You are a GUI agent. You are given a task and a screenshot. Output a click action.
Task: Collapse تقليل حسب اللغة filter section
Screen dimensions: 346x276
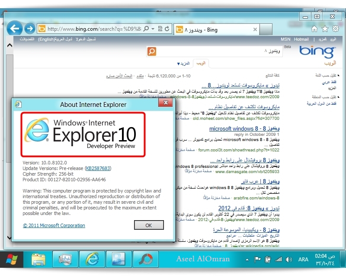pos(327,76)
